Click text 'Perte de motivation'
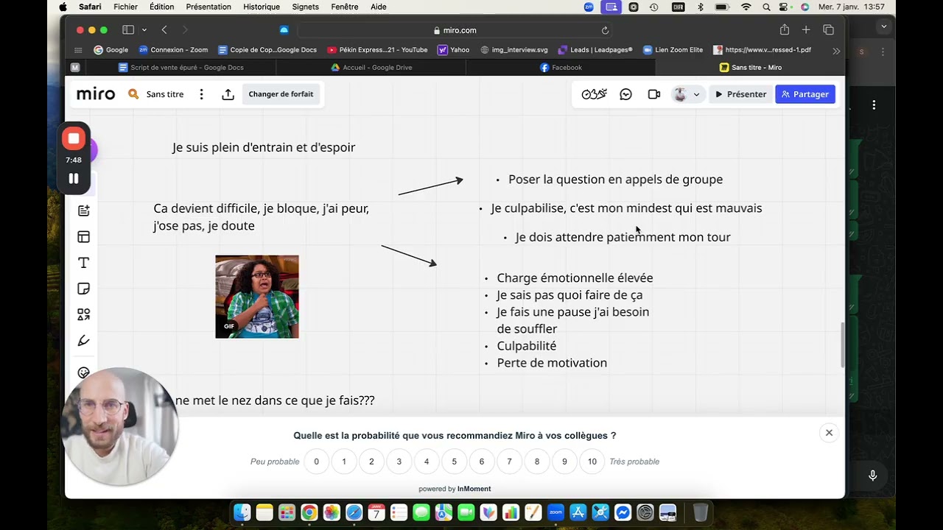The width and height of the screenshot is (943, 530). point(552,363)
